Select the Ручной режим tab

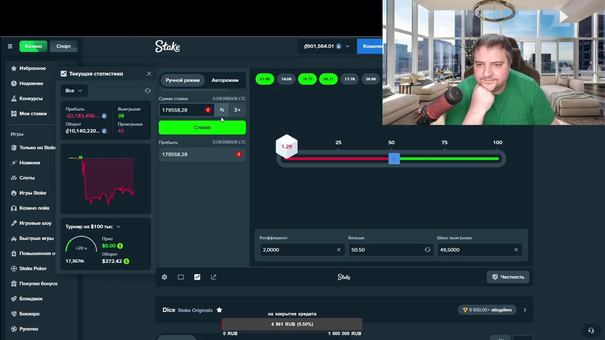click(182, 80)
